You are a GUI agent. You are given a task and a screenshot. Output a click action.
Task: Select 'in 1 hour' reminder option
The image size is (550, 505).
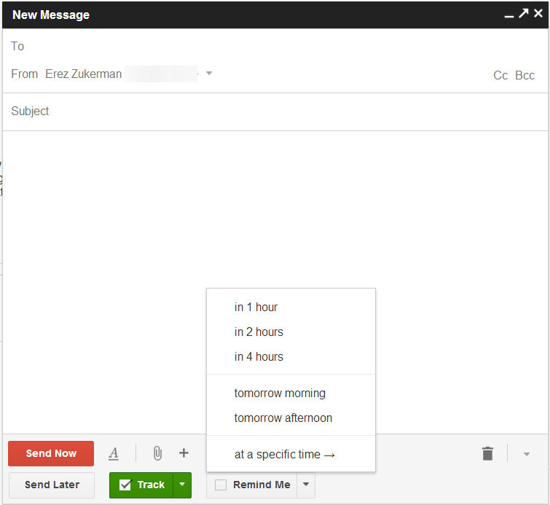point(256,308)
